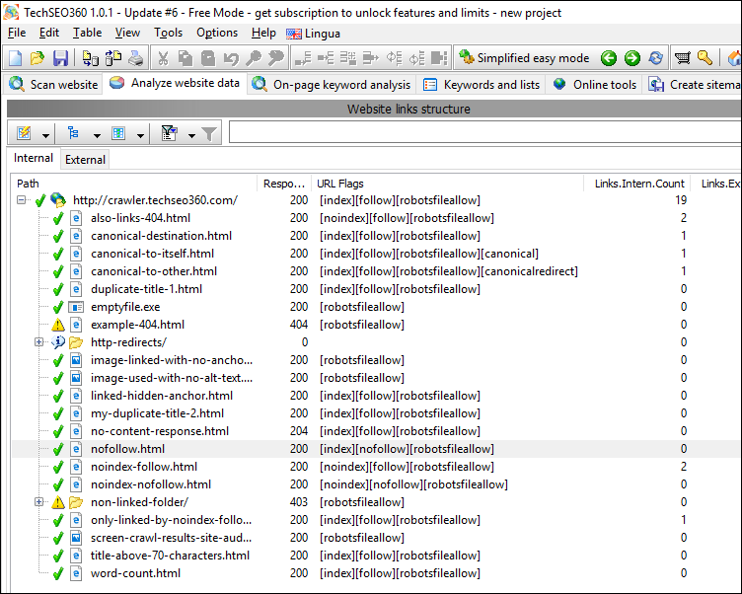This screenshot has width=742, height=594.
Task: Click the key unlock icon in toolbar
Action: [705, 58]
